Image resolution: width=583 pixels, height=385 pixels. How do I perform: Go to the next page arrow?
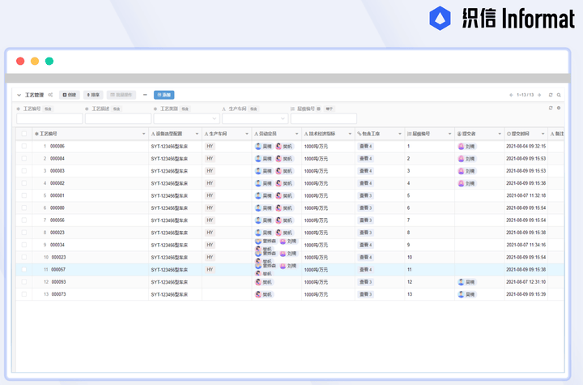(539, 95)
